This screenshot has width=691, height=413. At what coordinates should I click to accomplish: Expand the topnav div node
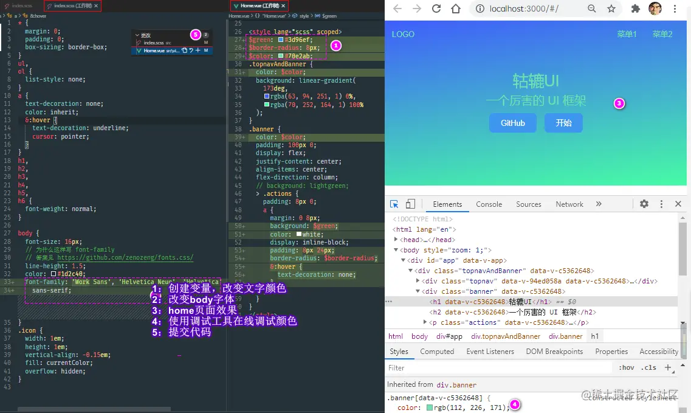point(418,280)
